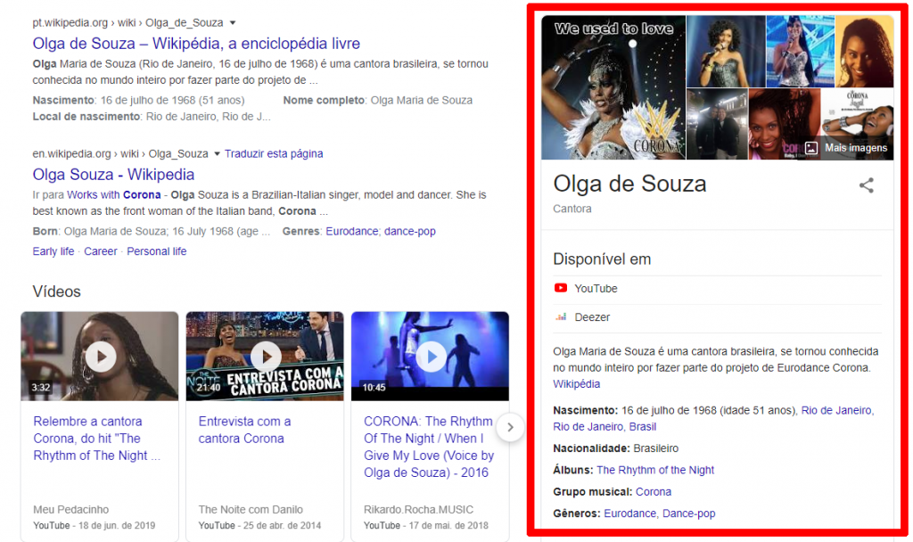This screenshot has height=542, width=913.
Task: Click 'Meu Pedacinho' video source text
Action: point(71,510)
